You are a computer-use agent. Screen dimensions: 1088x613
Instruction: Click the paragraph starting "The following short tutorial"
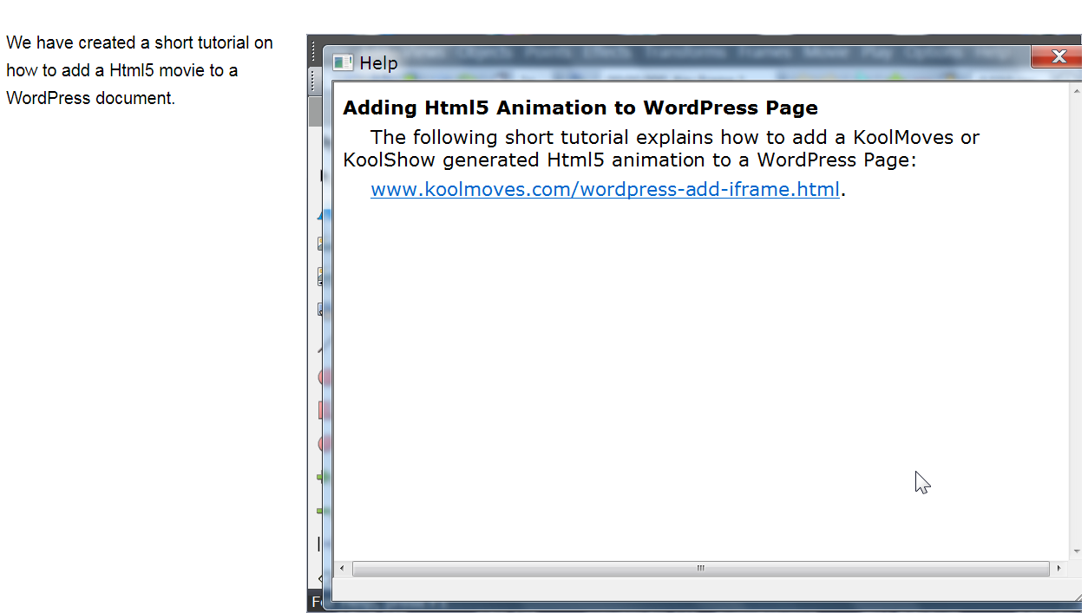click(x=661, y=148)
